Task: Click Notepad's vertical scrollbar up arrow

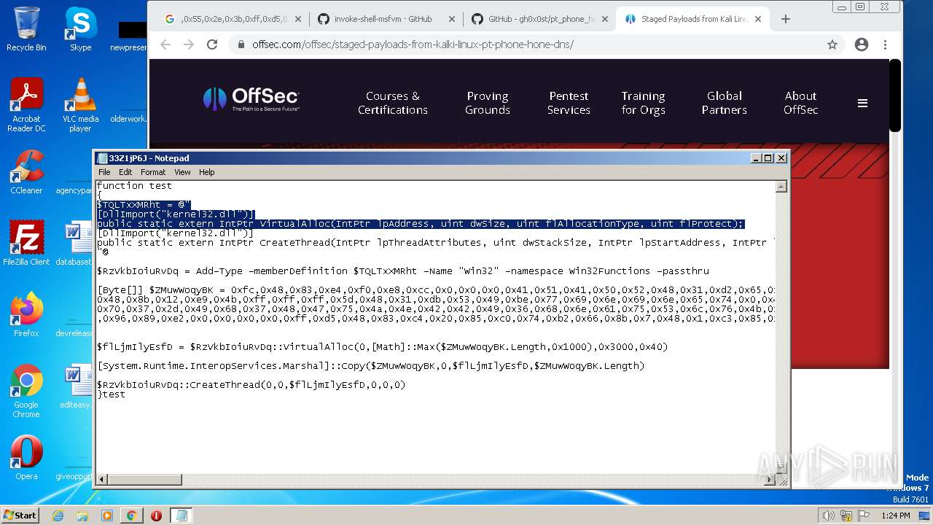Action: [x=781, y=187]
